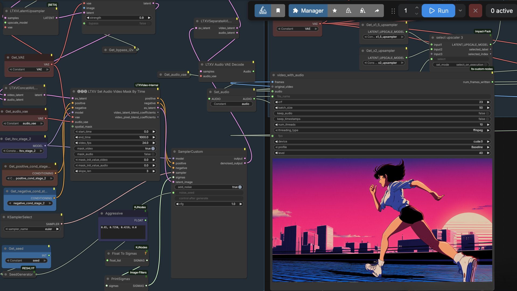Increase batch_size with its right arrow
The image size is (517, 291).
tap(488, 108)
